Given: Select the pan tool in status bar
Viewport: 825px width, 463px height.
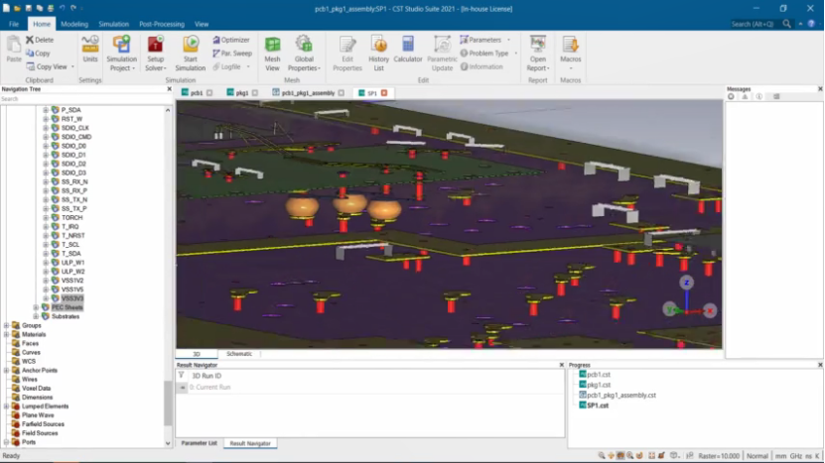Looking at the screenshot, I should [x=611, y=456].
